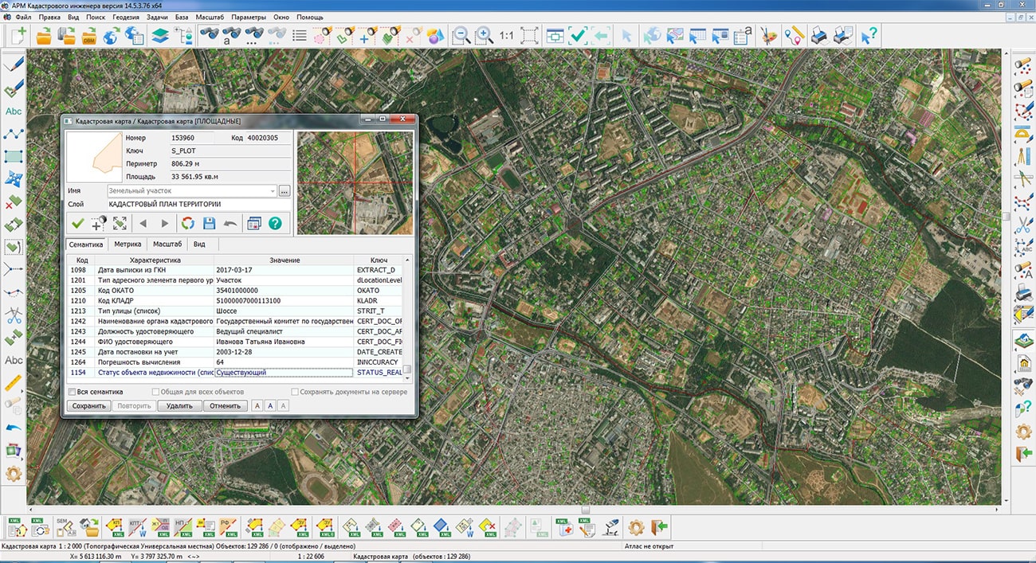The width and height of the screenshot is (1036, 563).
Task: Click the zoom in magnifier icon
Action: tap(485, 36)
